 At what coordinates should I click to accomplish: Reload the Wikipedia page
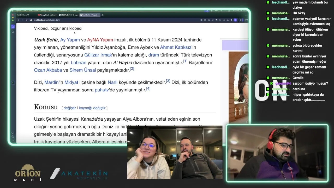(x=26, y=20)
